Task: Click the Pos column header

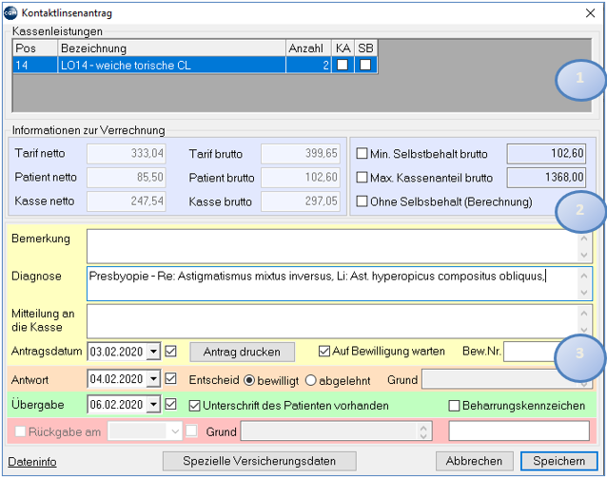Action: 35,48
